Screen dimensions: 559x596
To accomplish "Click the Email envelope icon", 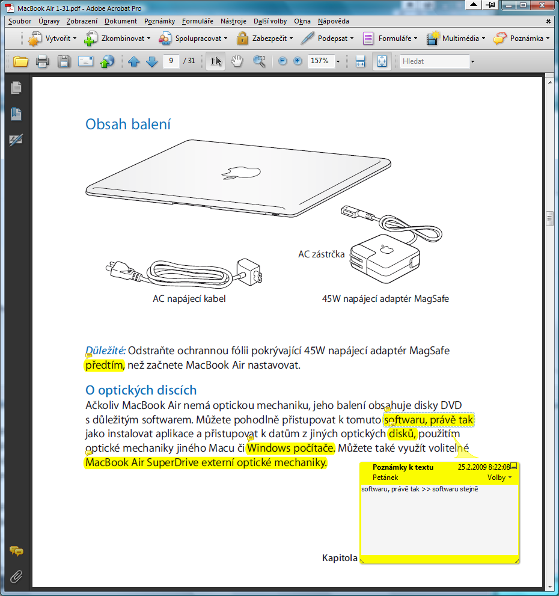I will click(85, 61).
